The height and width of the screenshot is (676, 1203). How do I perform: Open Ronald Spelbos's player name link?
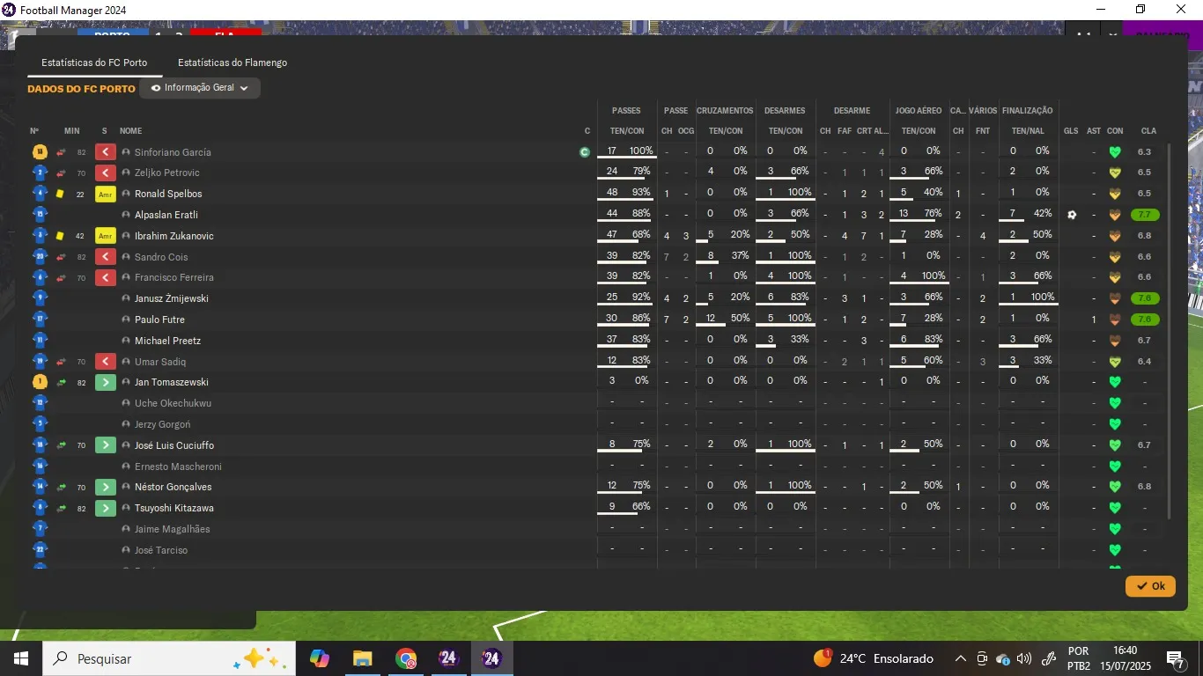[x=168, y=194]
